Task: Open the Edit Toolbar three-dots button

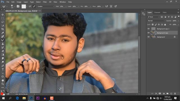Action: click(3, 88)
